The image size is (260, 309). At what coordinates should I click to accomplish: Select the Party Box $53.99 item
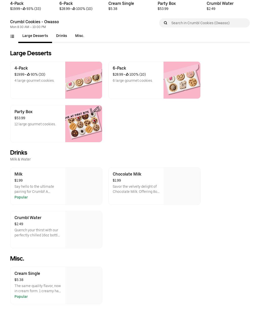[x=56, y=124]
